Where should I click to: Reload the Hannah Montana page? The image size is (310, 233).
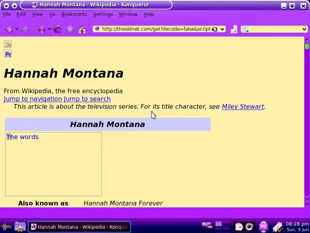click(x=58, y=30)
